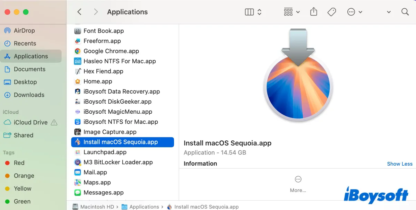The image size is (416, 210).
Task: Go back using the left chevron
Action: tap(79, 12)
